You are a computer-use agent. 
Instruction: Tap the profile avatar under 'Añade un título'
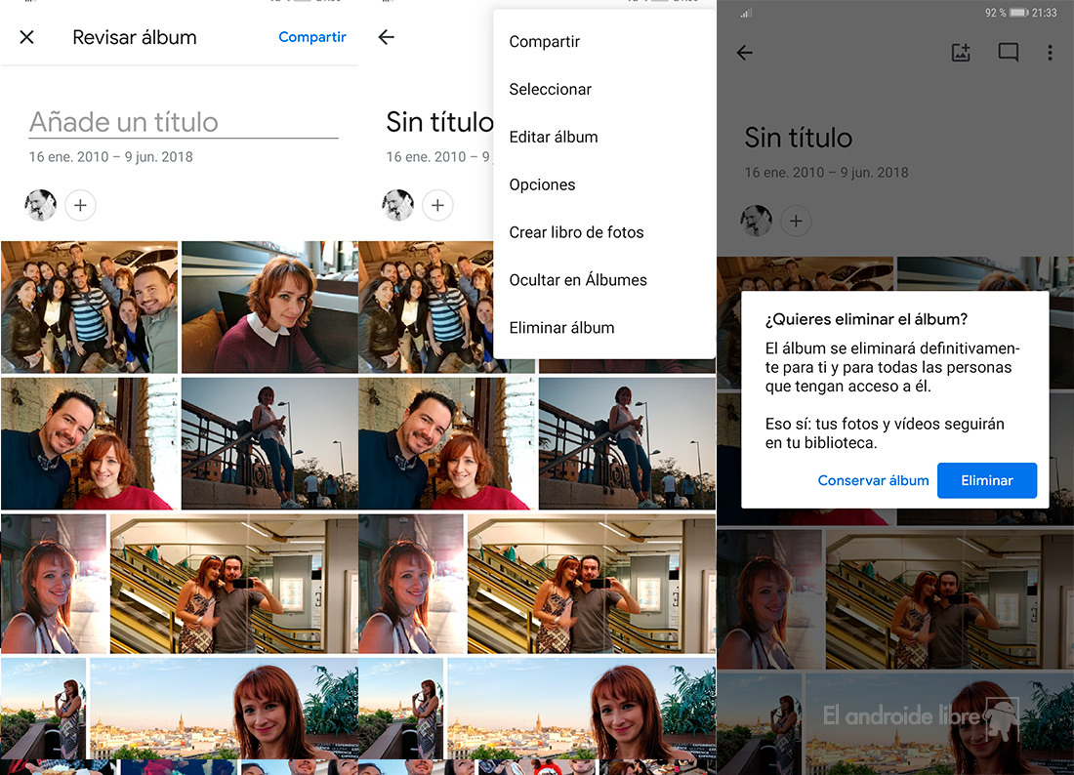(41, 205)
